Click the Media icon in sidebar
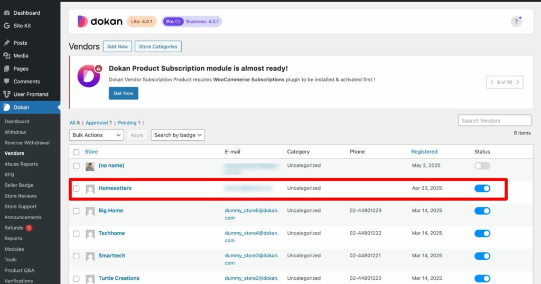 pos(6,56)
